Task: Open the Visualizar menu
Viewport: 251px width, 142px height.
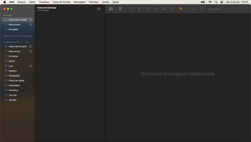Action: point(44,2)
